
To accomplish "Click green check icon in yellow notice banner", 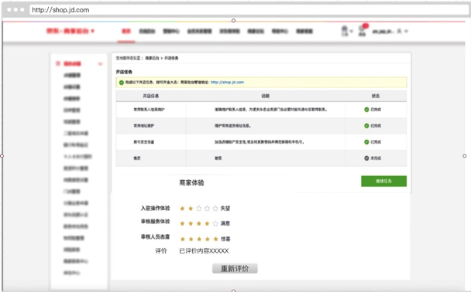I will pyautogui.click(x=122, y=83).
